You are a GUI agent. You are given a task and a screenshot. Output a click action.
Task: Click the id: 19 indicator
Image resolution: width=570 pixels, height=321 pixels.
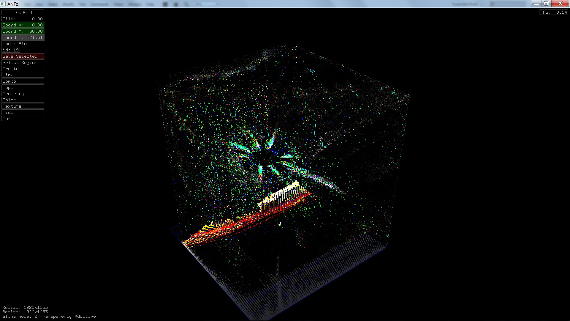pos(11,50)
